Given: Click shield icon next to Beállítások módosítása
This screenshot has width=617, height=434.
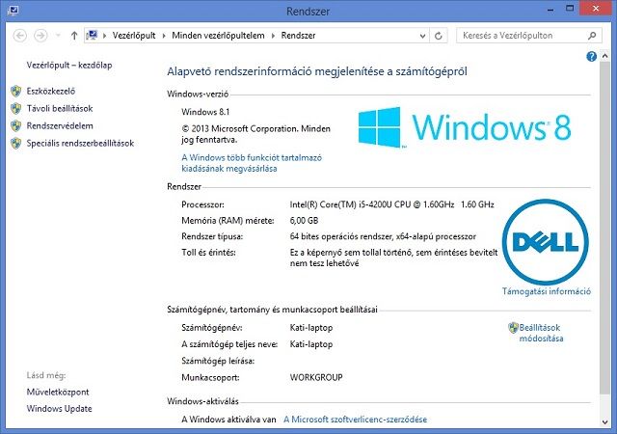Looking at the screenshot, I should pyautogui.click(x=513, y=328).
